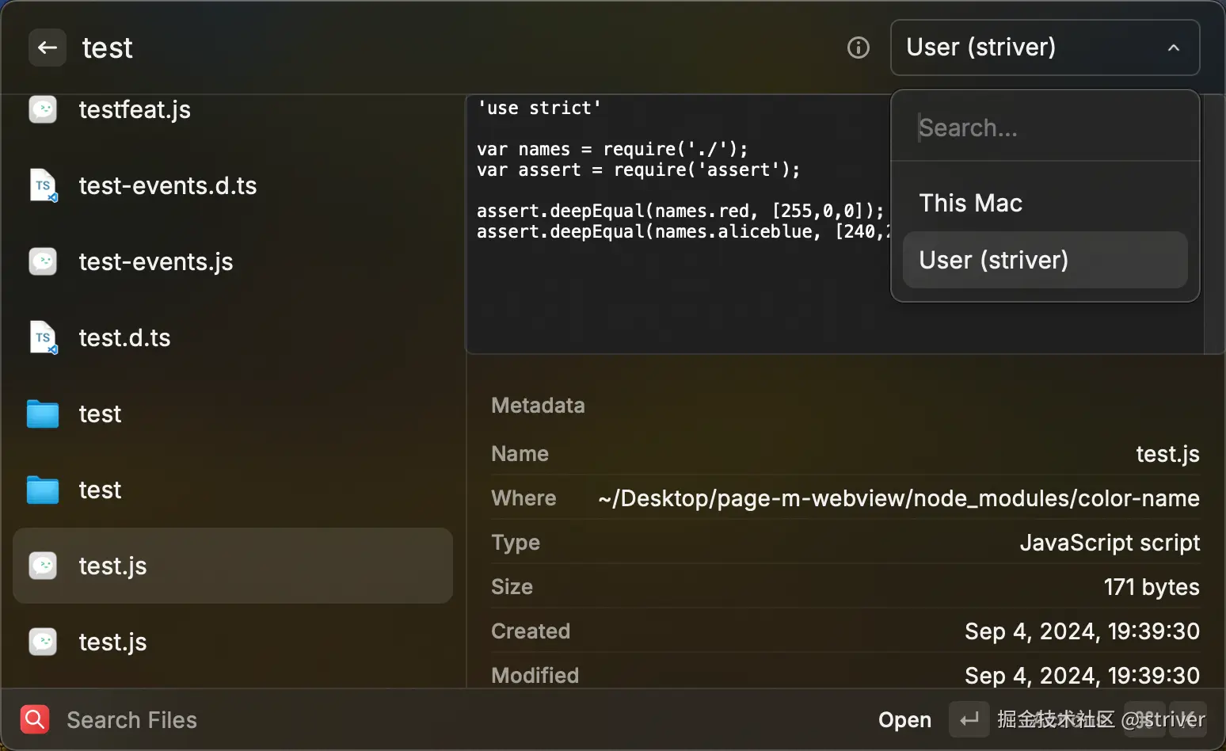Viewport: 1226px width, 751px height.
Task: Click the dropdown chevron arrow
Action: (1173, 48)
